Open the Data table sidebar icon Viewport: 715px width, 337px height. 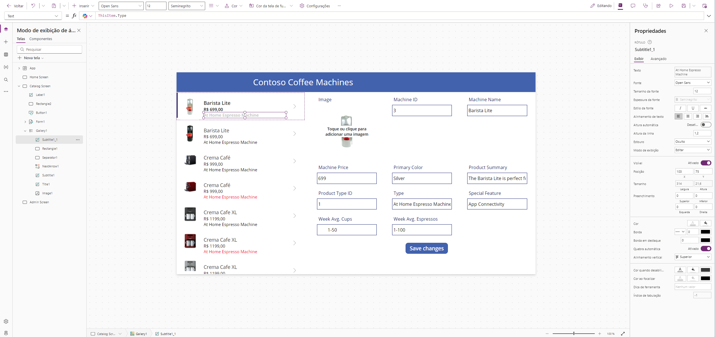click(x=6, y=54)
